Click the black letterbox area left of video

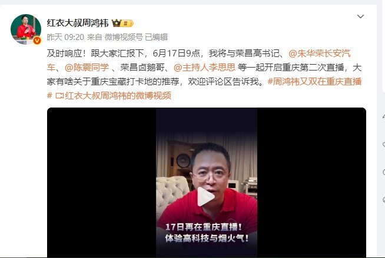101,182
